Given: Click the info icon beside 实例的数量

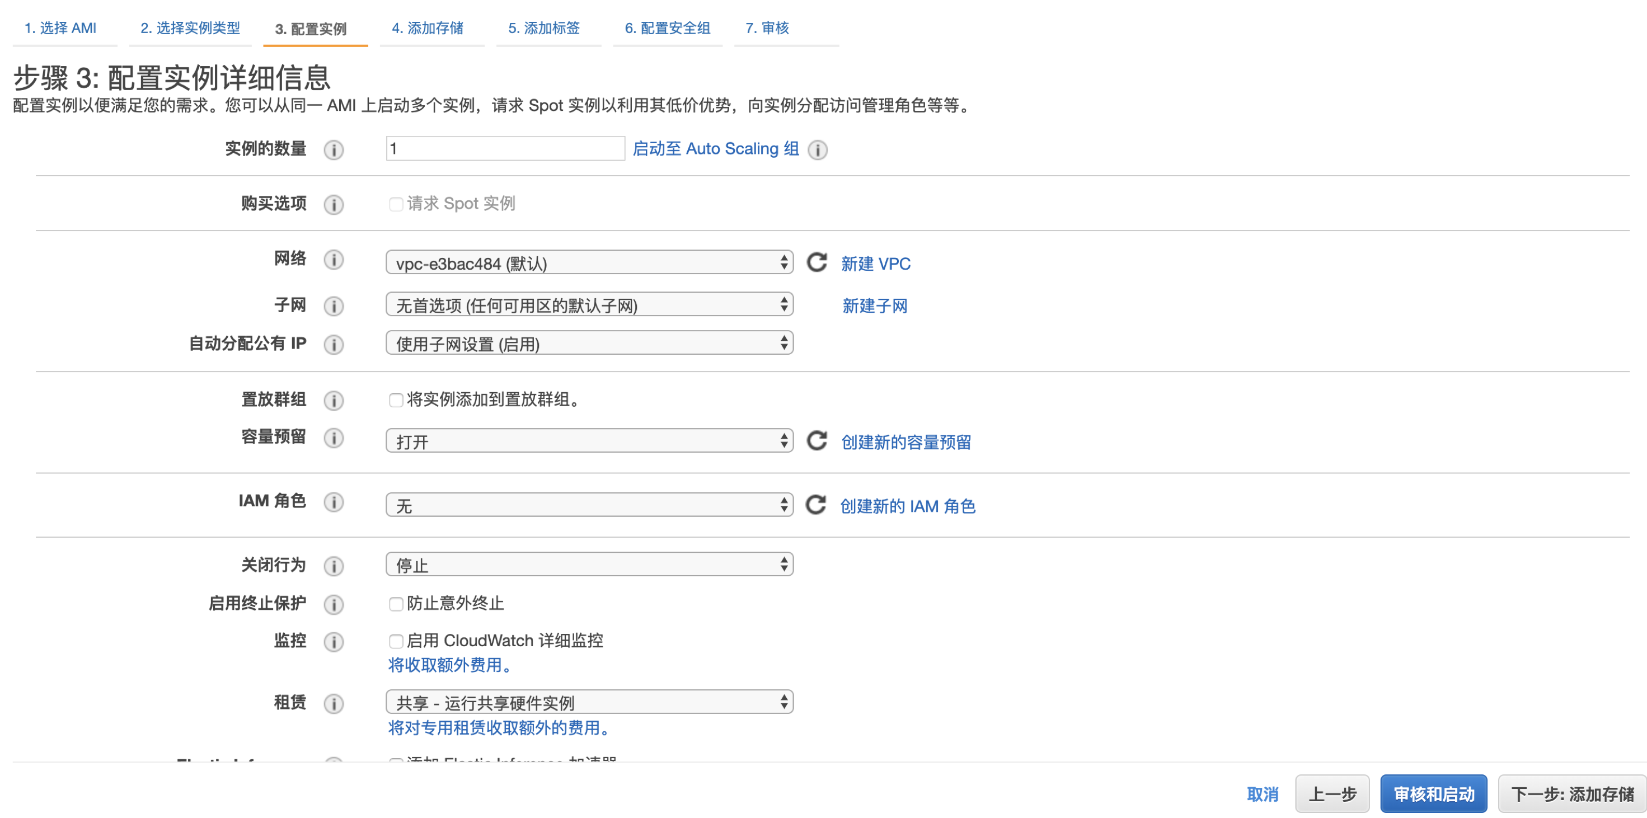Looking at the screenshot, I should click(x=334, y=150).
